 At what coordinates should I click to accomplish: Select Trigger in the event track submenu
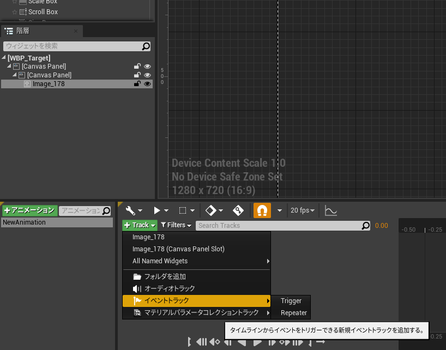coord(291,301)
